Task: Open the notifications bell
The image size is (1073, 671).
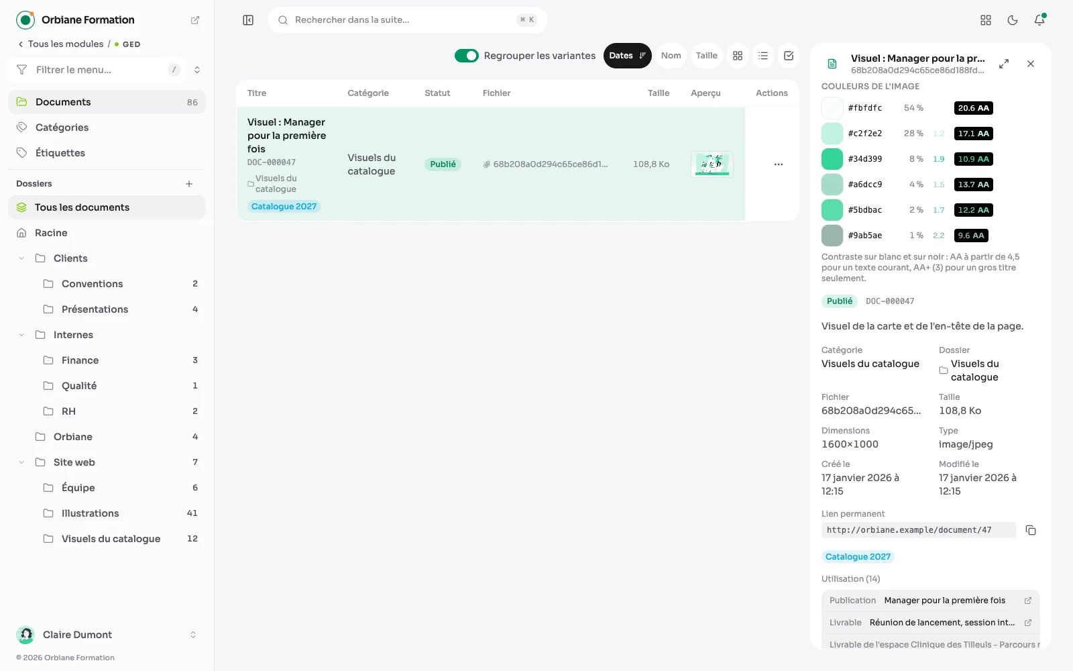Action: click(x=1039, y=20)
